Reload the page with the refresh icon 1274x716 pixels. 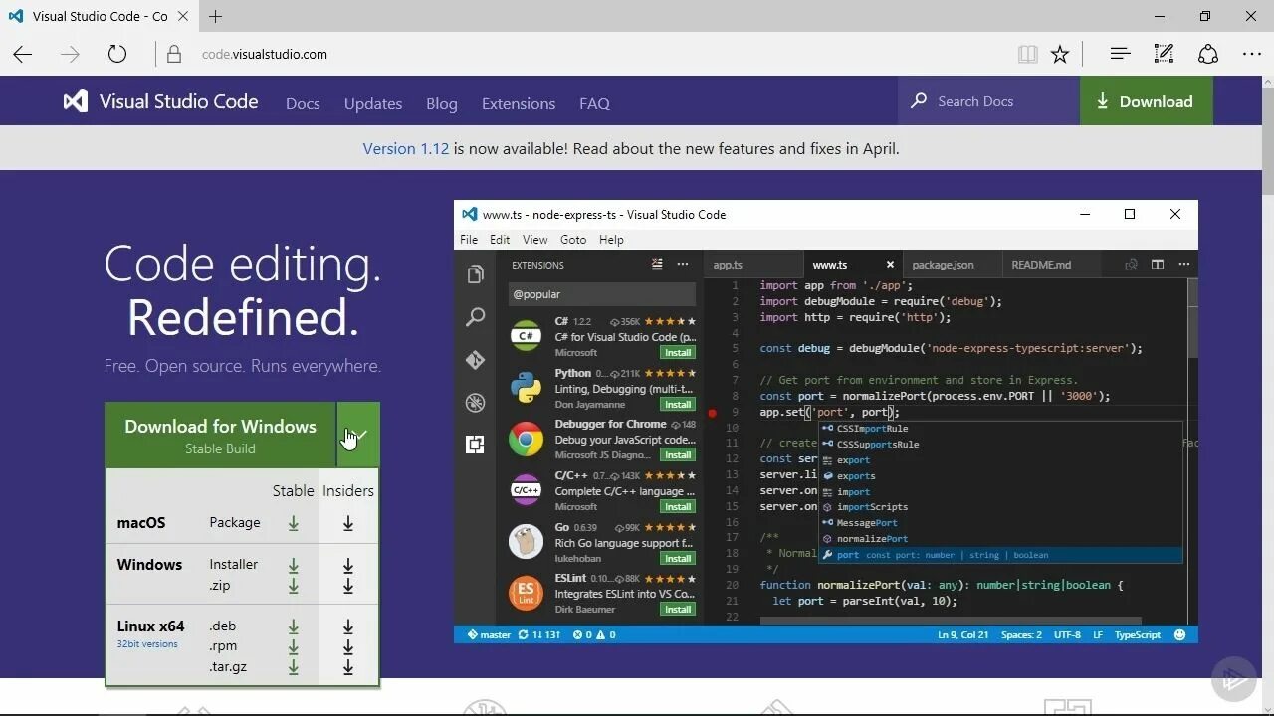tap(117, 54)
